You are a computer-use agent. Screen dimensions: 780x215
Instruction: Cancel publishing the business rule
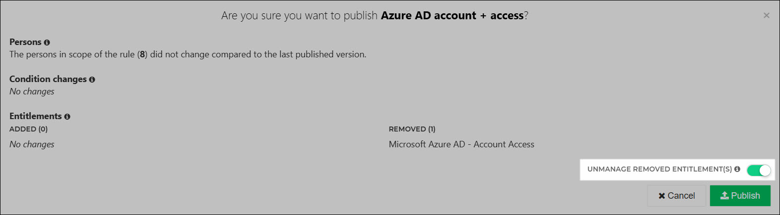(676, 196)
